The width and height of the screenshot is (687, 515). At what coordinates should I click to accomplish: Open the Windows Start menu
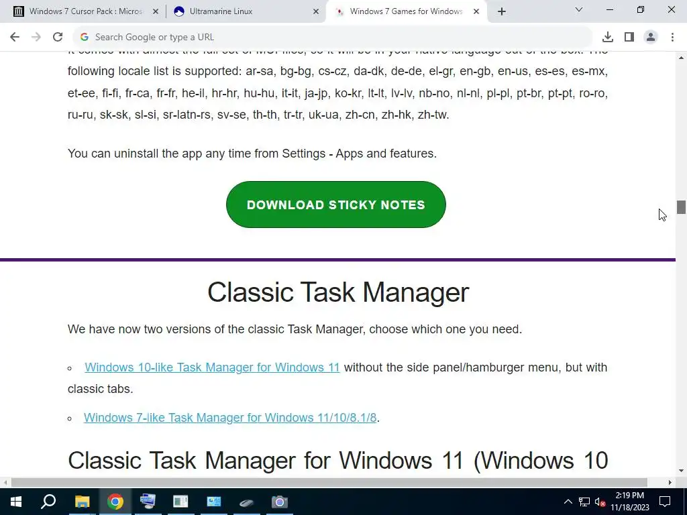[16, 502]
